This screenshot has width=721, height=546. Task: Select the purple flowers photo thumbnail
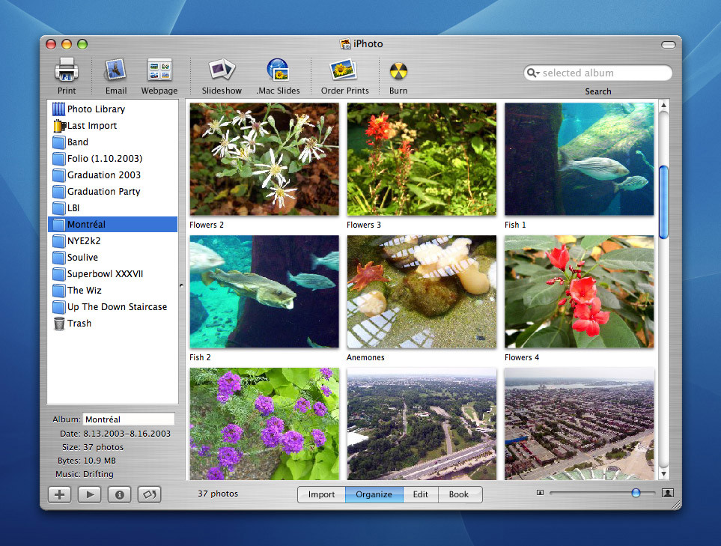point(264,424)
